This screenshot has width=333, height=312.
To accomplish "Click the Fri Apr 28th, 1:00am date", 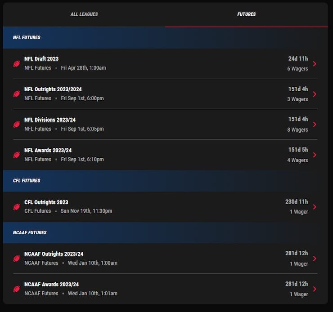I will click(83, 68).
